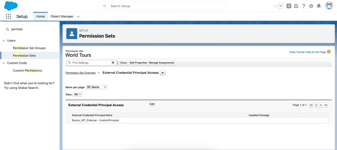This screenshot has width=337, height=150.
Task: Select Permission Set Groups in sidebar
Action: [29, 48]
